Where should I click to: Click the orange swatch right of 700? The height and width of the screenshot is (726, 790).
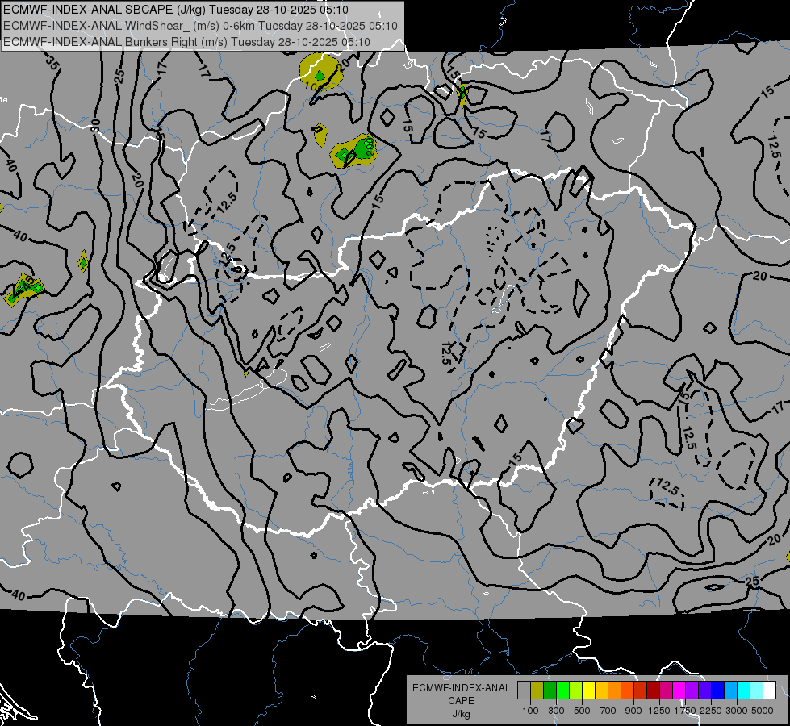pos(614,691)
